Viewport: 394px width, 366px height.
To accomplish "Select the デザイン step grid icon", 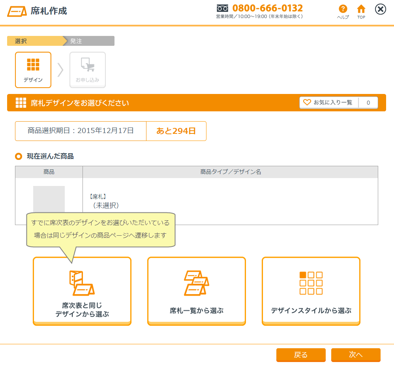I will (33, 64).
